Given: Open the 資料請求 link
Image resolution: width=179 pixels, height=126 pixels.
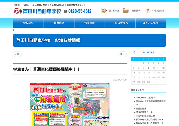Looking at the screenshot, I should tap(136, 10).
